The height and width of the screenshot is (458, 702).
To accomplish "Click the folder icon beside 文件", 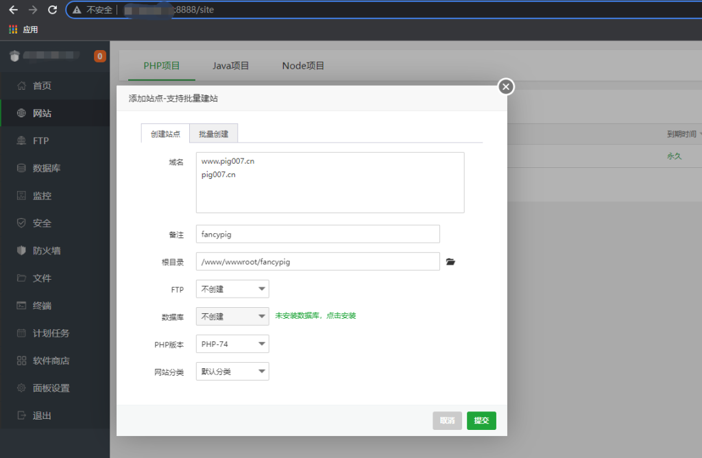I will (x=21, y=278).
